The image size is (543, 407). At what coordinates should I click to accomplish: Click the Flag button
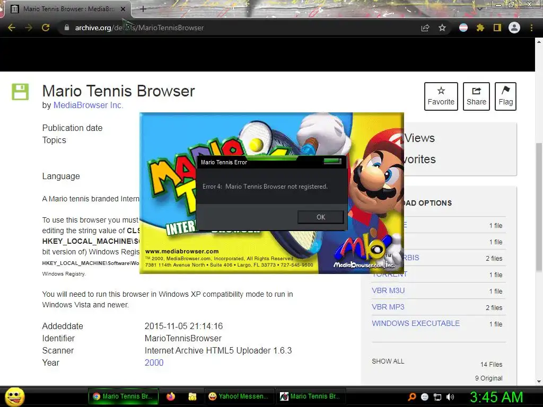[x=505, y=96]
